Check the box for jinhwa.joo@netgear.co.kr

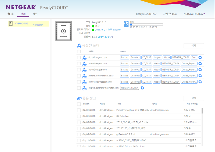click(x=79, y=82)
